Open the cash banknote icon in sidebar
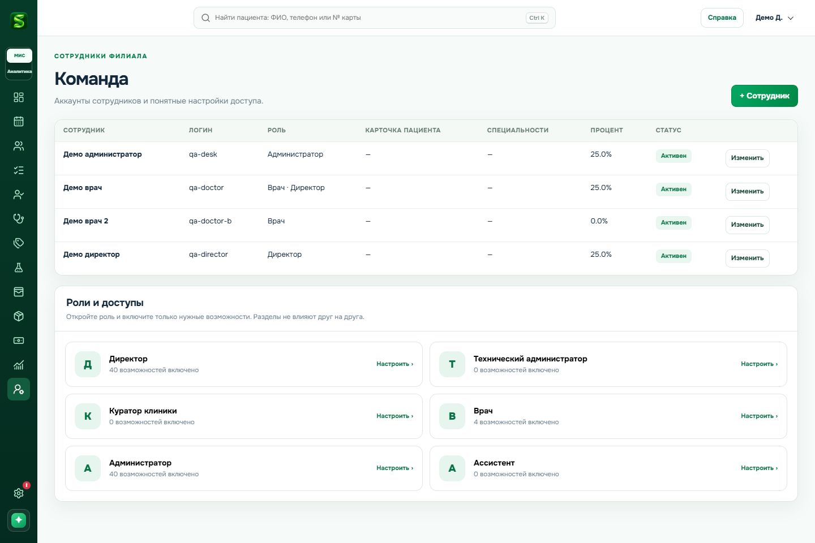 coord(19,341)
